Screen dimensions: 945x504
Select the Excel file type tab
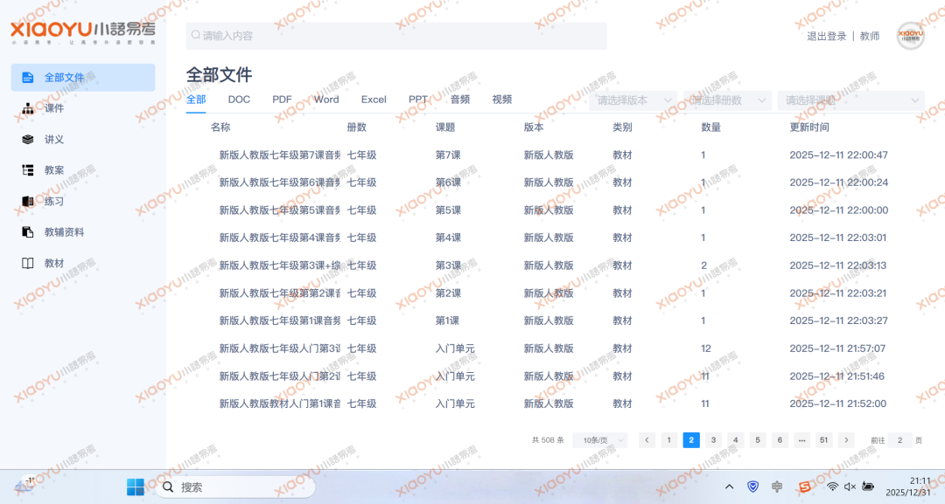point(374,100)
